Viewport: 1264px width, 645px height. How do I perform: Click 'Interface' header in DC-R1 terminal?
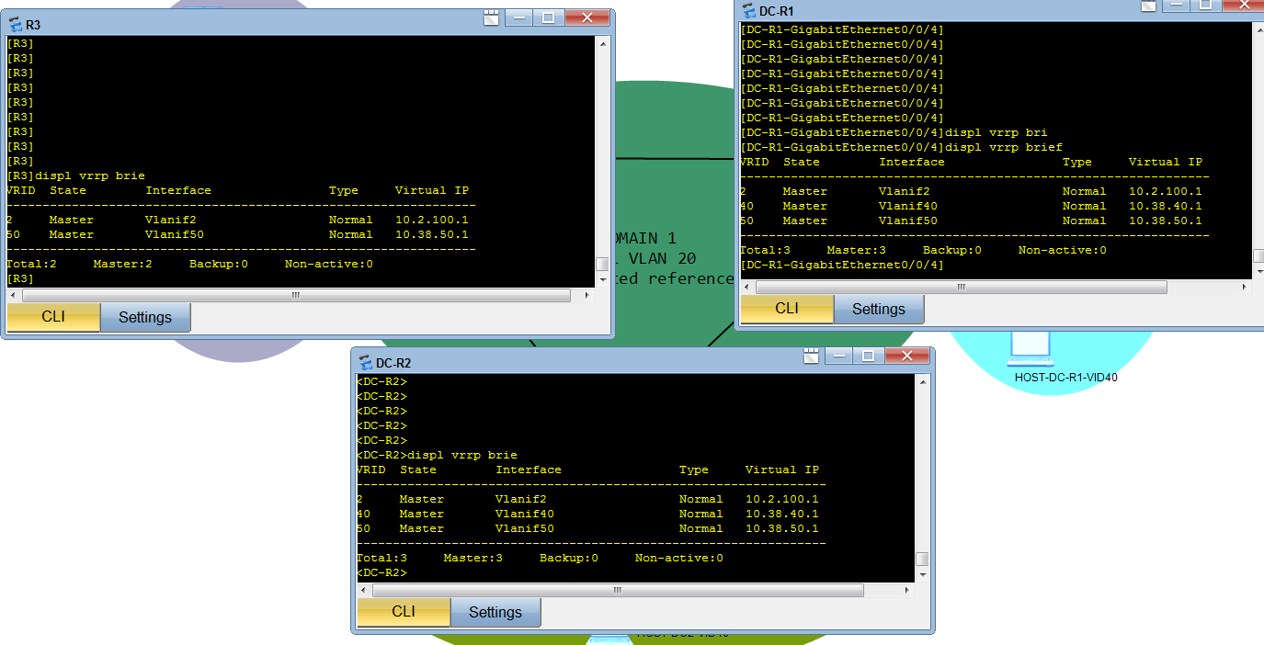coord(912,162)
